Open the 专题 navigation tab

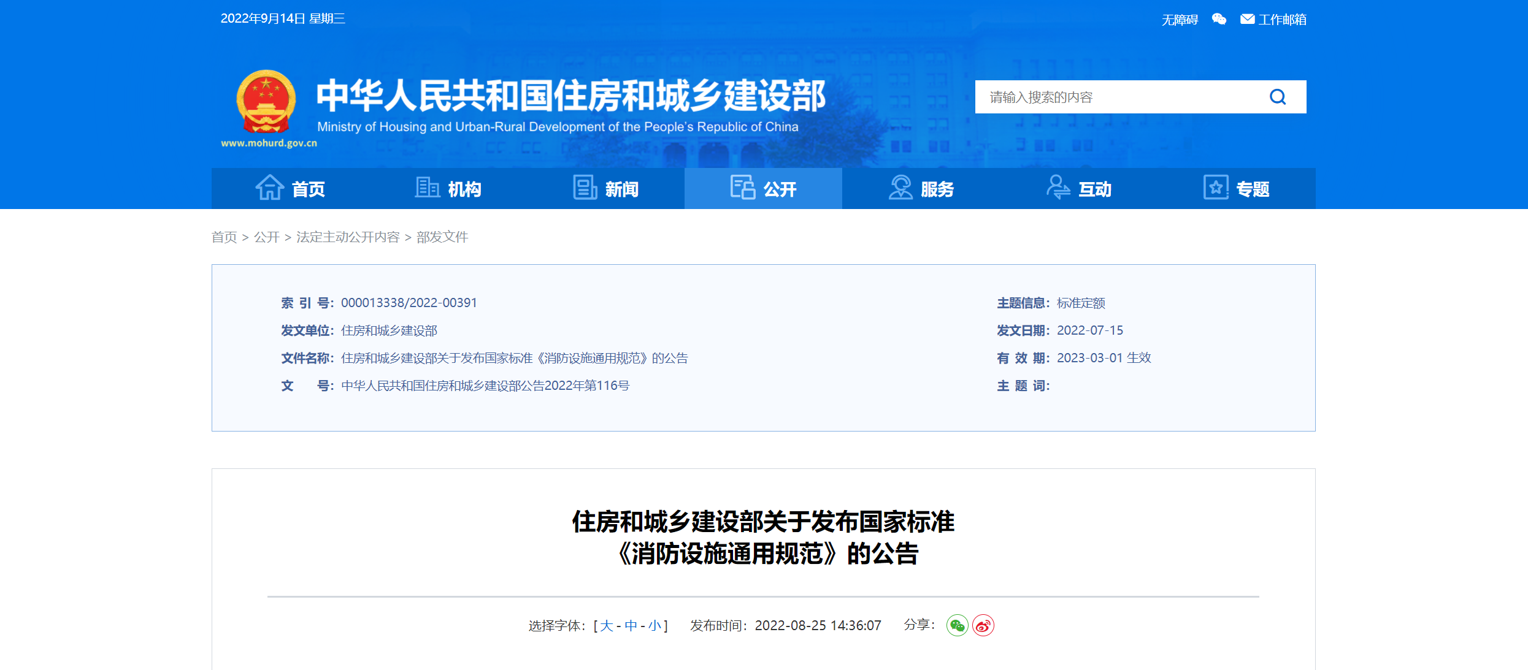click(x=1237, y=188)
